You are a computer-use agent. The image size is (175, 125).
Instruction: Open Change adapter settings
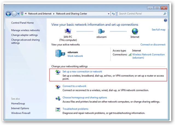coord(24,35)
